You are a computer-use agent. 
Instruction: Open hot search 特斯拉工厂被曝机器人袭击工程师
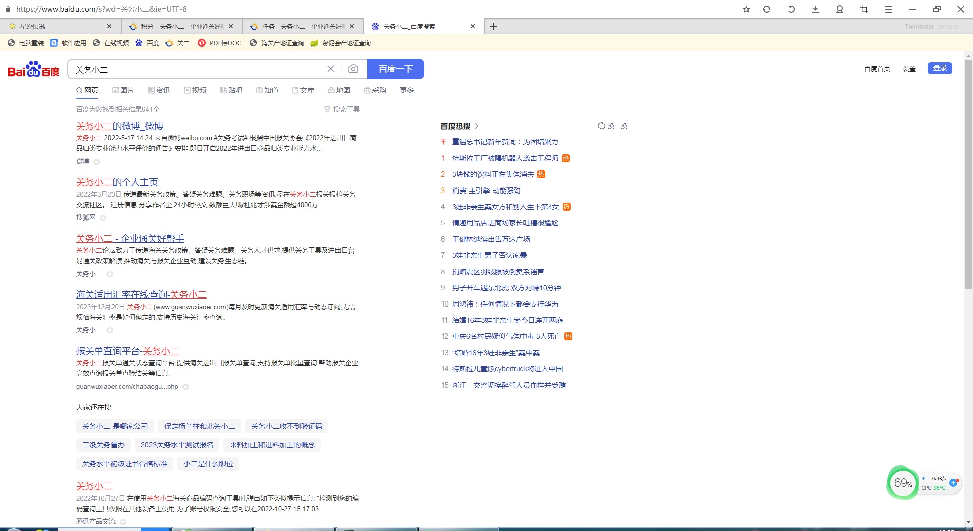(x=505, y=158)
